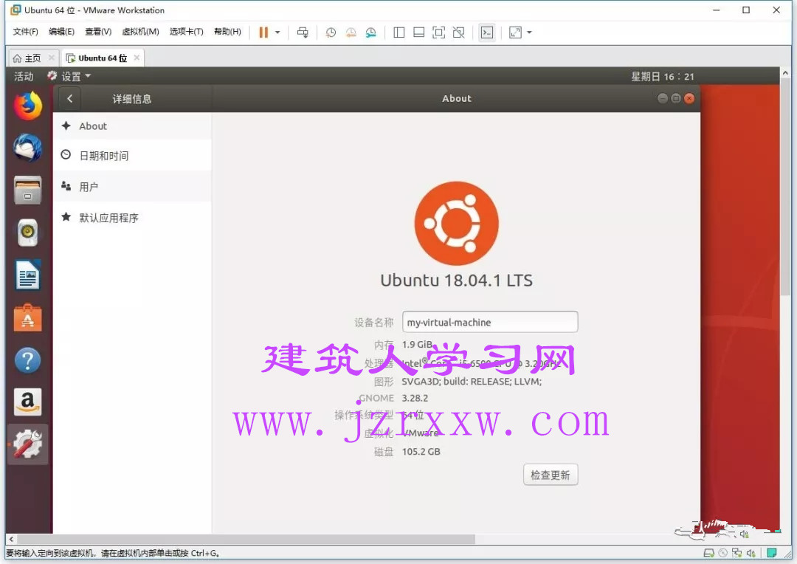
Task: Open Rhythmbox music player from the dock
Action: click(x=28, y=233)
